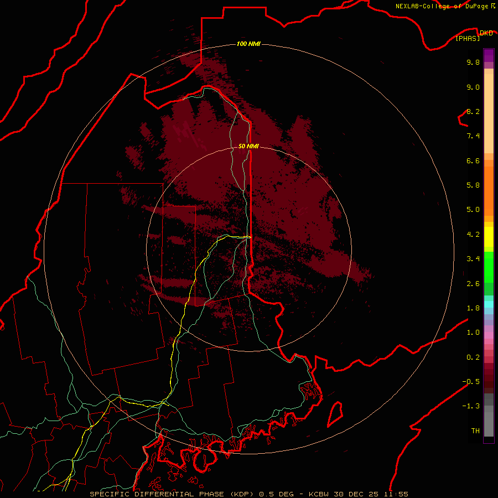
Task: Click the 5.8 scale value label
Action: (473, 185)
